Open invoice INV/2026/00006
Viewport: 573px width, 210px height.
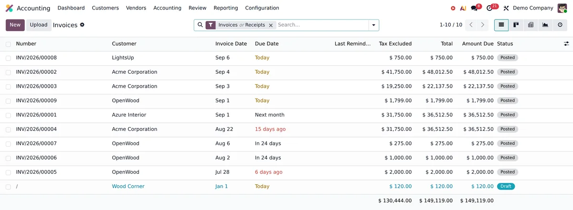pyautogui.click(x=36, y=158)
